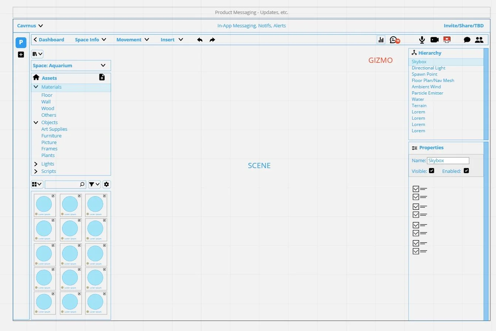The height and width of the screenshot is (331, 496).
Task: Expand the Scripts folder chevron
Action: (x=36, y=171)
